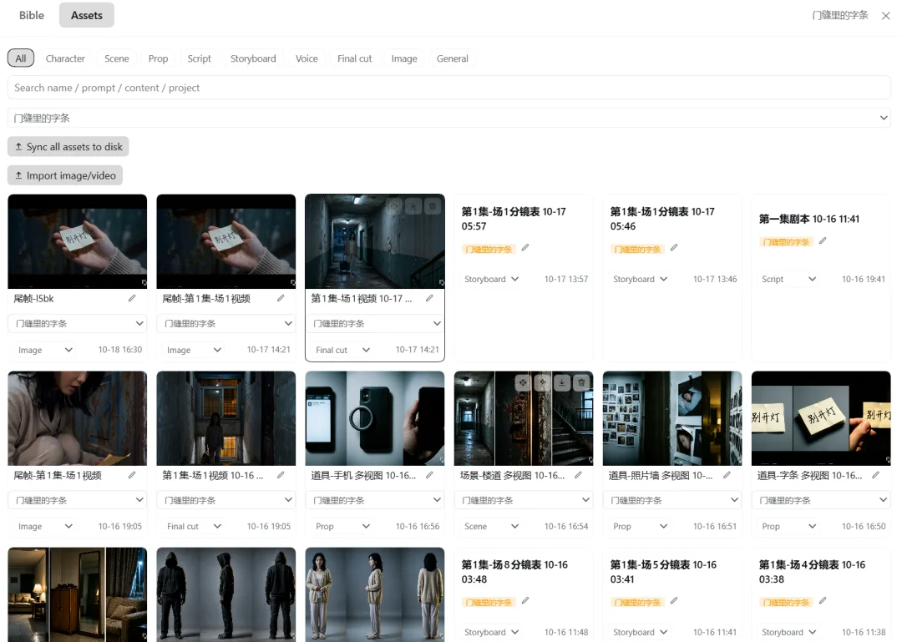Download the 场景-楼道 多视图 asset
Image resolution: width=902 pixels, height=642 pixels.
coord(562,382)
